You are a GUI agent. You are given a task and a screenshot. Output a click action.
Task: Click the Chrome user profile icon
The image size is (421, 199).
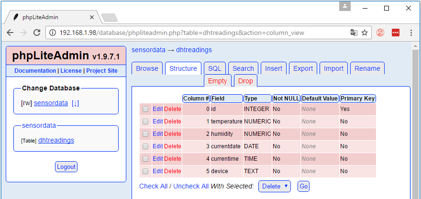point(345,6)
